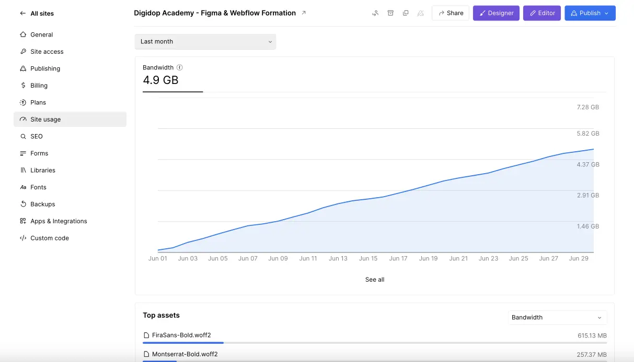Click the Plans icon in sidebar
This screenshot has height=362, width=634.
click(x=23, y=102)
